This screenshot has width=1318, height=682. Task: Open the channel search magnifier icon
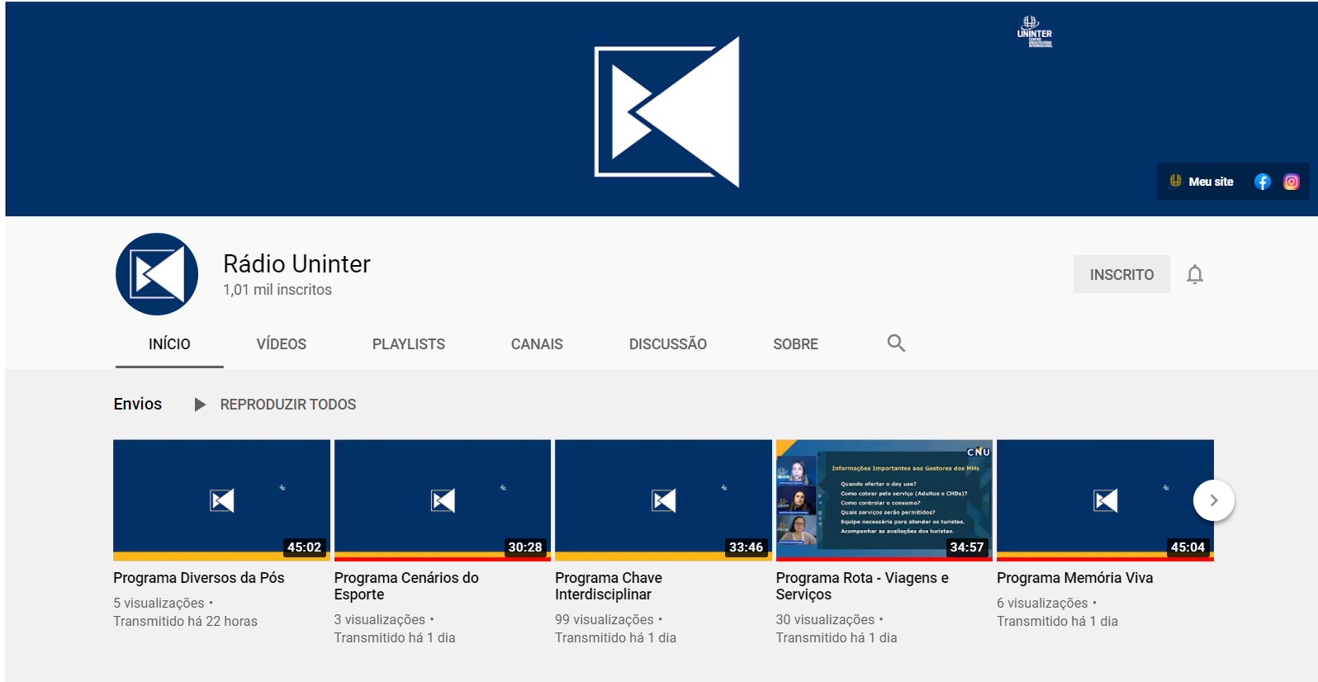896,343
